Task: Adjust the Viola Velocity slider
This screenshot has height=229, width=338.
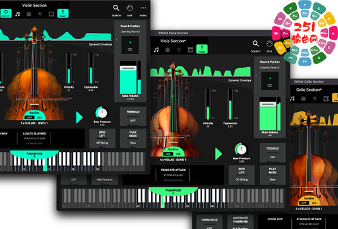Action: [x=208, y=105]
